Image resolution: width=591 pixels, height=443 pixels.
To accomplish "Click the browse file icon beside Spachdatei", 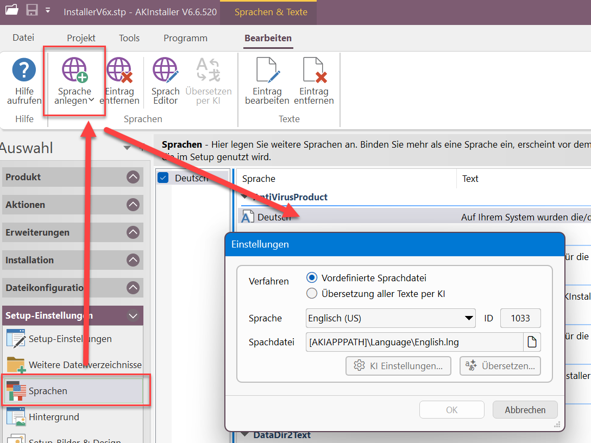I will (x=532, y=342).
